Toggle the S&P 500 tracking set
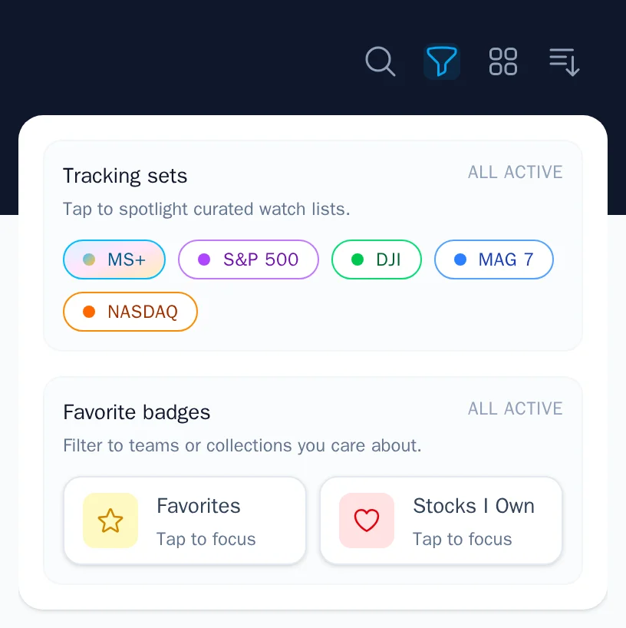The height and width of the screenshot is (628, 626). pos(248,259)
